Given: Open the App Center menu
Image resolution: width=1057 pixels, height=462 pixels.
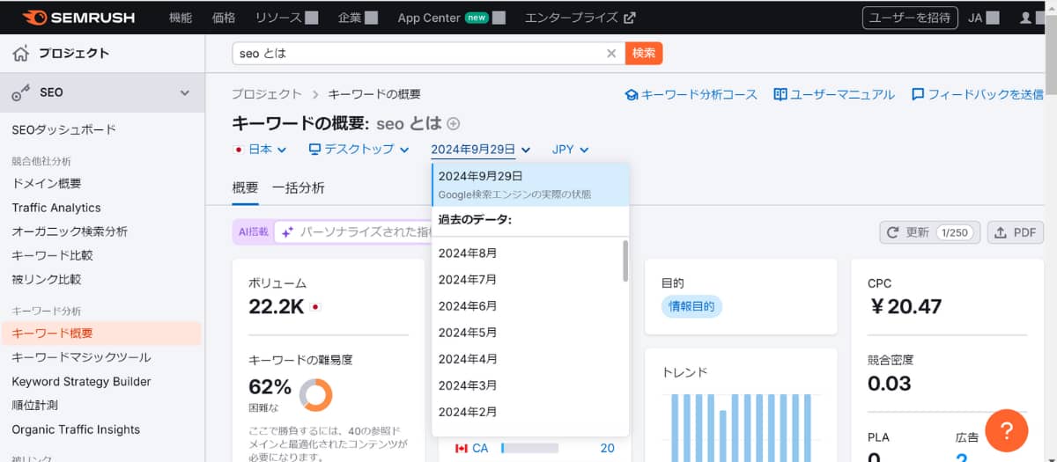Looking at the screenshot, I should click(x=451, y=18).
